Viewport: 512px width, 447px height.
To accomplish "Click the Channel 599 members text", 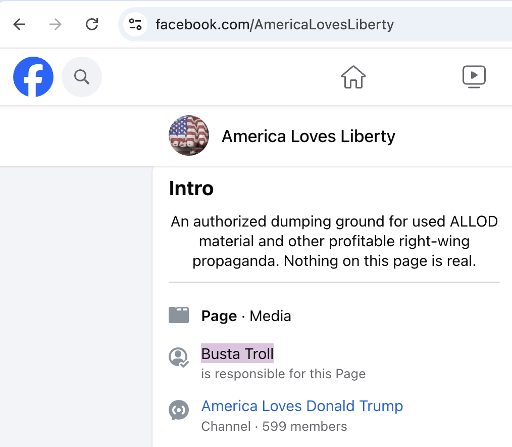I will point(274,426).
